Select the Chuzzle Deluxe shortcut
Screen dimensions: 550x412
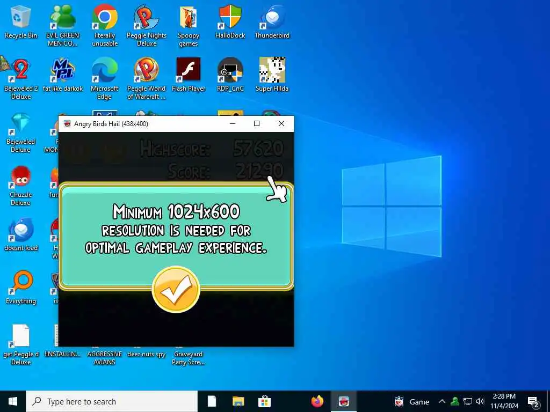pyautogui.click(x=21, y=186)
